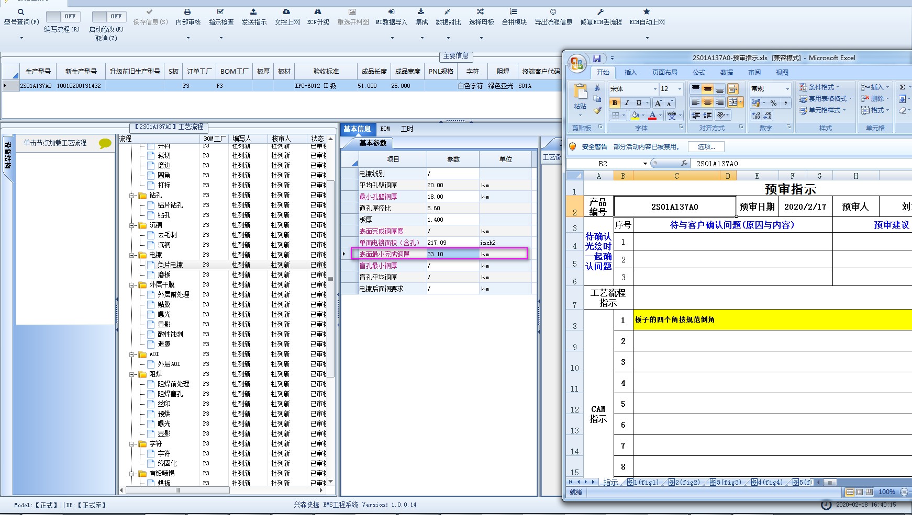The width and height of the screenshot is (912, 515).
Task: Click the ECN自动上网 star icon
Action: [x=647, y=12]
